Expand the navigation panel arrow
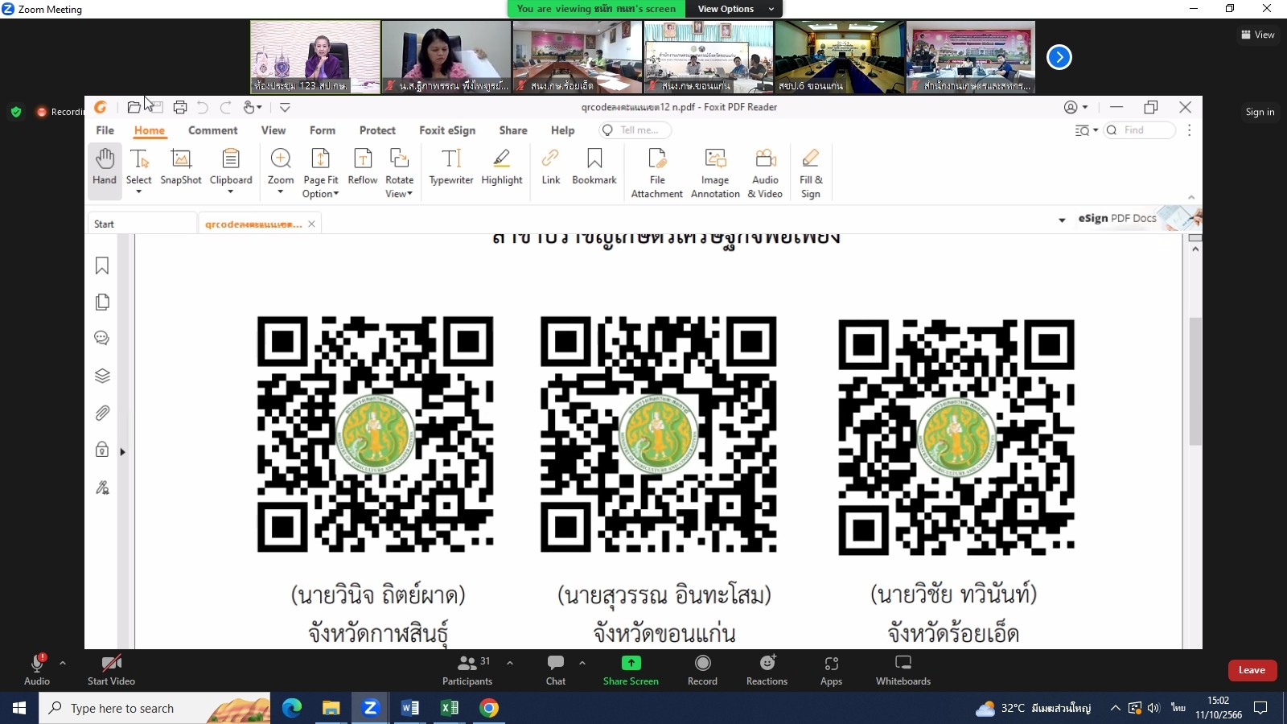The width and height of the screenshot is (1287, 724). click(x=122, y=452)
